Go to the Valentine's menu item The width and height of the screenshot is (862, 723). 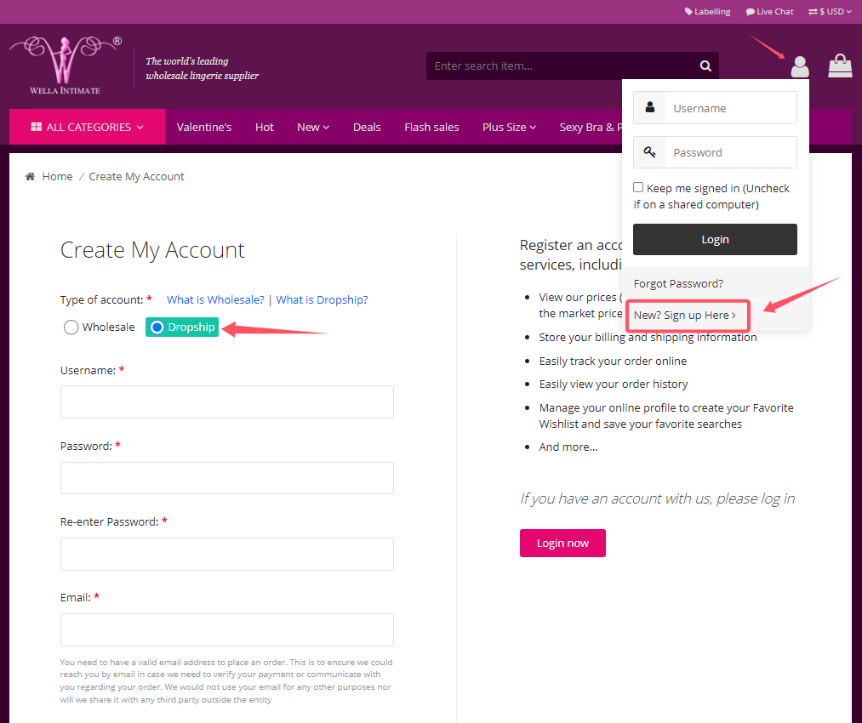(x=204, y=127)
